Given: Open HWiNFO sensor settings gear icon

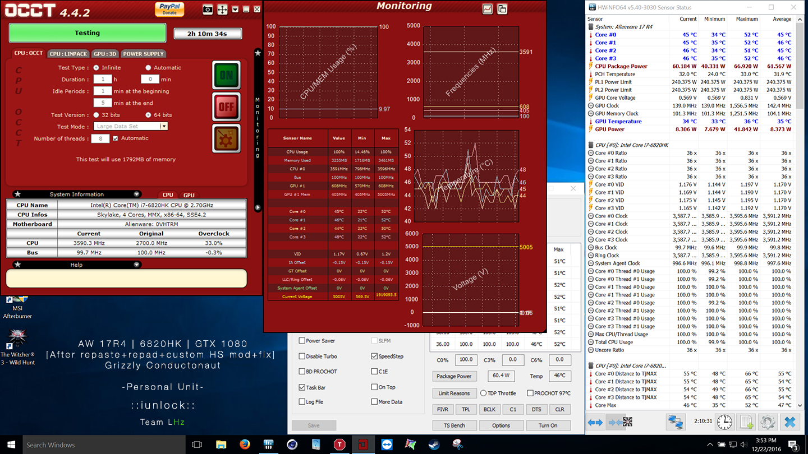Looking at the screenshot, I should pyautogui.click(x=768, y=422).
